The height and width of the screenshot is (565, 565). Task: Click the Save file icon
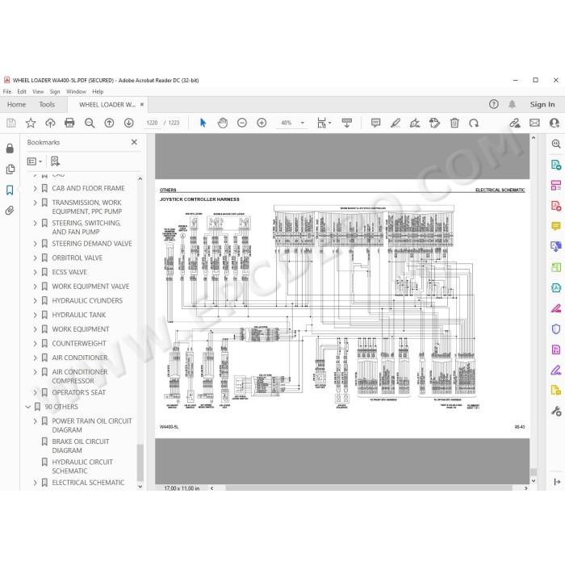[11, 123]
